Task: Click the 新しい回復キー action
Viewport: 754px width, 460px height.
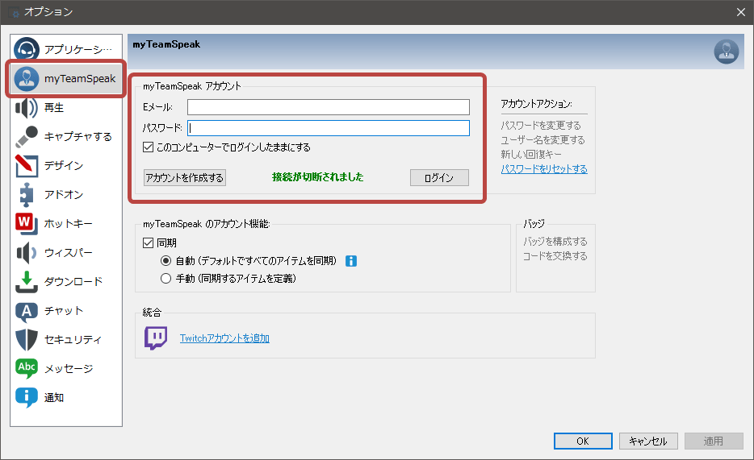Action: click(531, 154)
